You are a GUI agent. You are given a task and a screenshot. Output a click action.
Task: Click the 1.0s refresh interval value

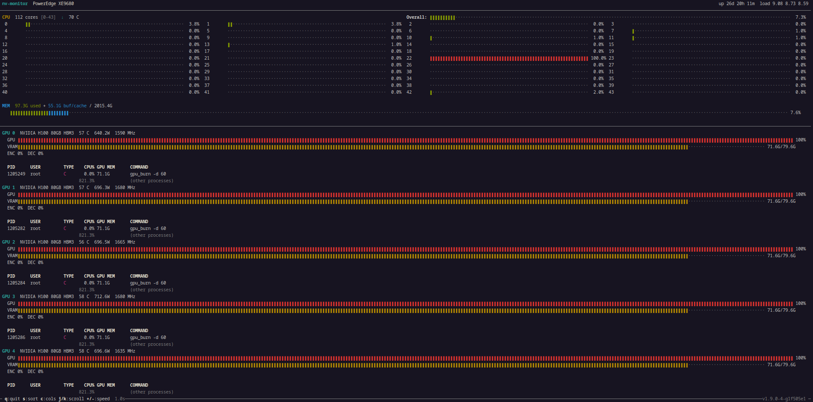coord(120,399)
